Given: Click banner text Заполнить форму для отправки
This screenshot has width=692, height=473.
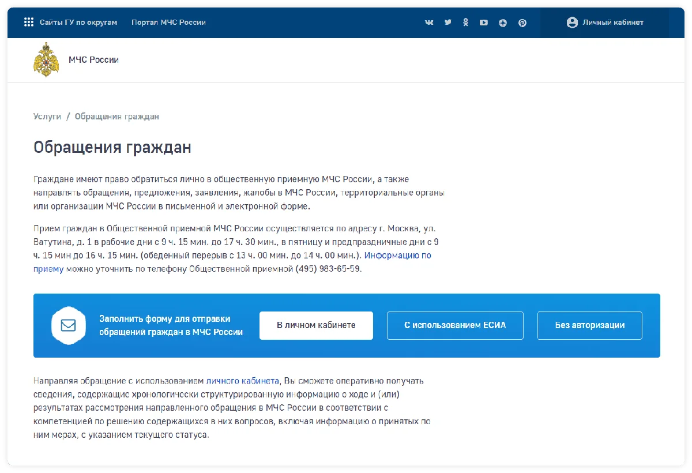Looking at the screenshot, I should click(165, 319).
